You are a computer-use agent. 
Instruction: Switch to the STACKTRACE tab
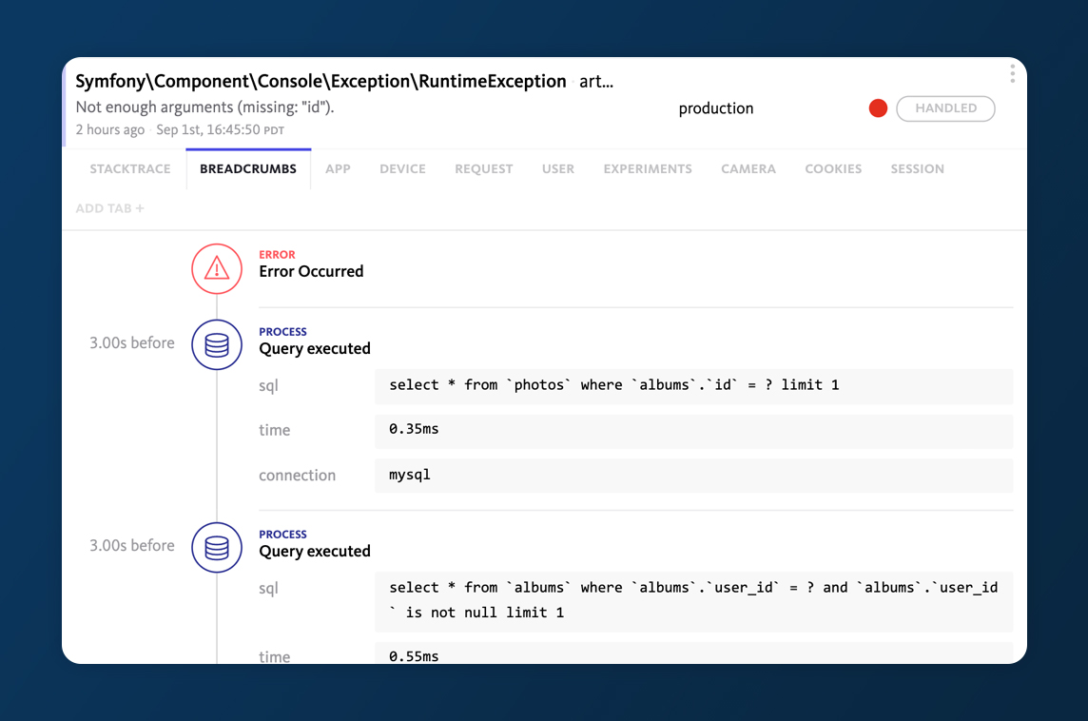click(129, 168)
